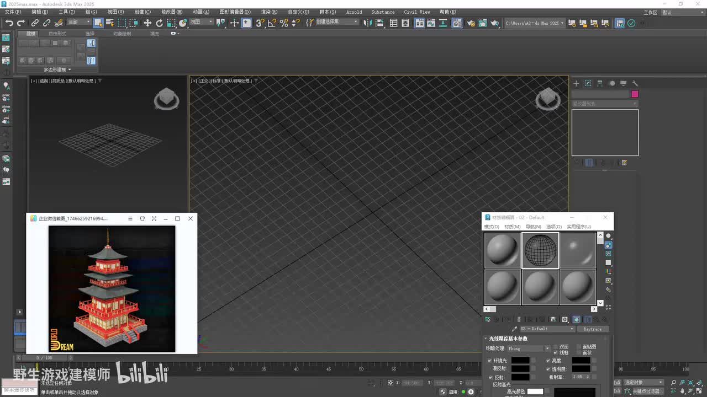The height and width of the screenshot is (397, 707).
Task: Open the Create tab plus icon
Action: pos(576,83)
